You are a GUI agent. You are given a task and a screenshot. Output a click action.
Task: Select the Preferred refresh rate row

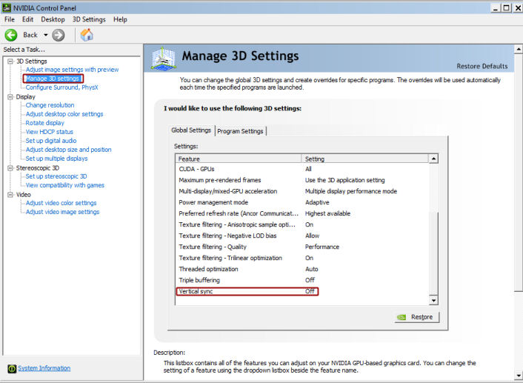302,213
